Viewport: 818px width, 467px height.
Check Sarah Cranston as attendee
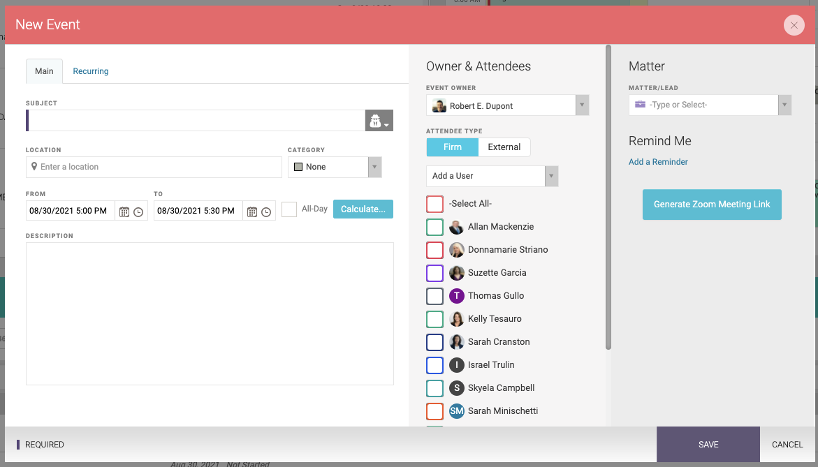click(434, 342)
